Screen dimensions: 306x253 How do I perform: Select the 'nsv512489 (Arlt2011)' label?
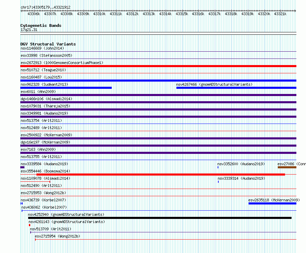point(41,128)
